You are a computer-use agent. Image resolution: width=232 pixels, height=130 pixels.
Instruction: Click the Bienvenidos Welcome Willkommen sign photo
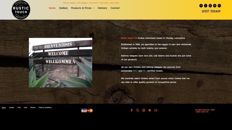point(61,63)
